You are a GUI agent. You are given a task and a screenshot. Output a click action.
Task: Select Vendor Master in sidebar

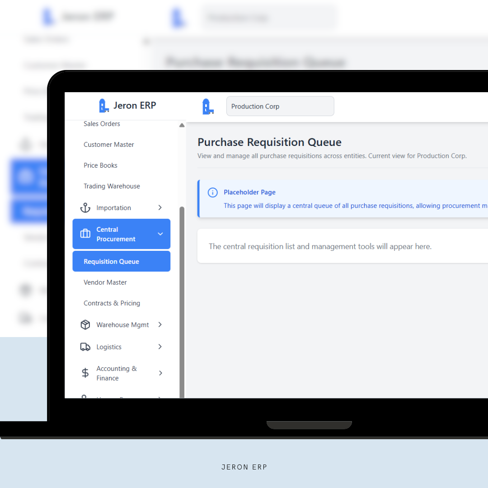105,282
